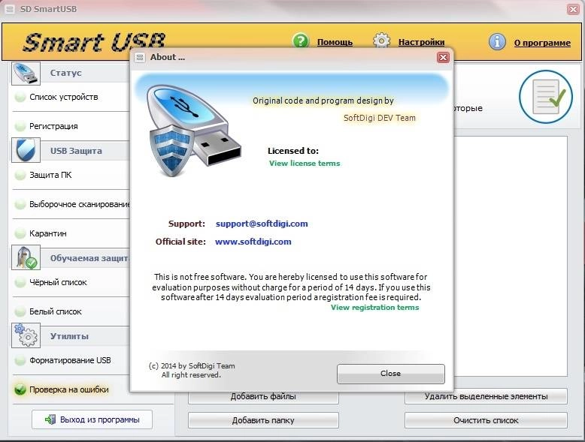Viewport: 585px width, 442px height.
Task: Click the support@softdigi.com email link
Action: [x=262, y=224]
